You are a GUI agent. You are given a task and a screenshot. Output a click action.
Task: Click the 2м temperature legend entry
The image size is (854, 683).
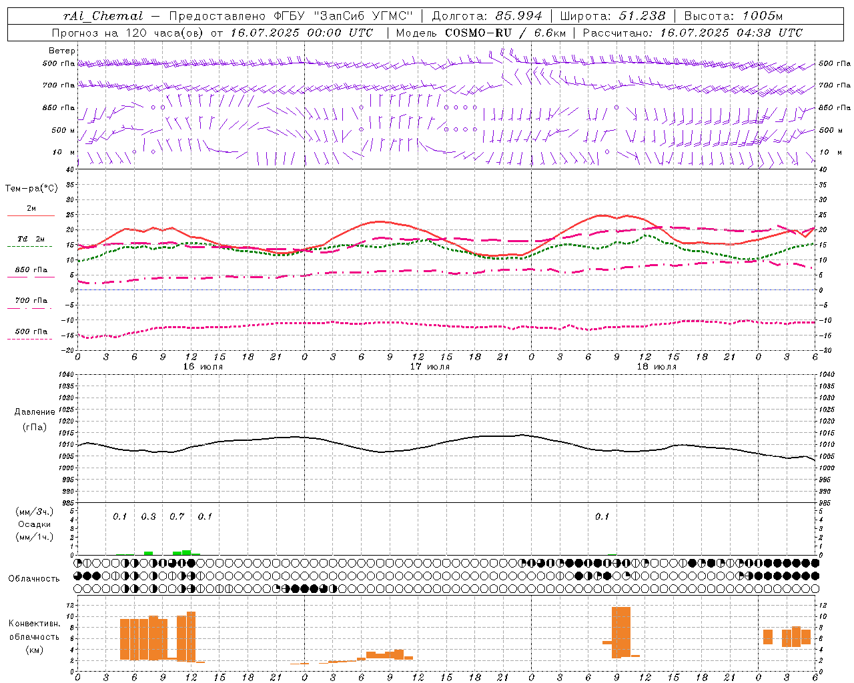point(31,209)
